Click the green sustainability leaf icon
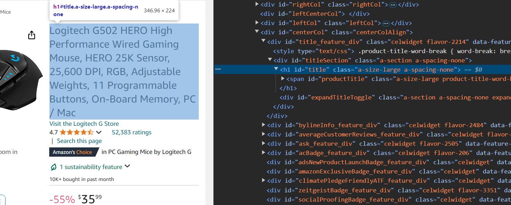 coord(53,167)
